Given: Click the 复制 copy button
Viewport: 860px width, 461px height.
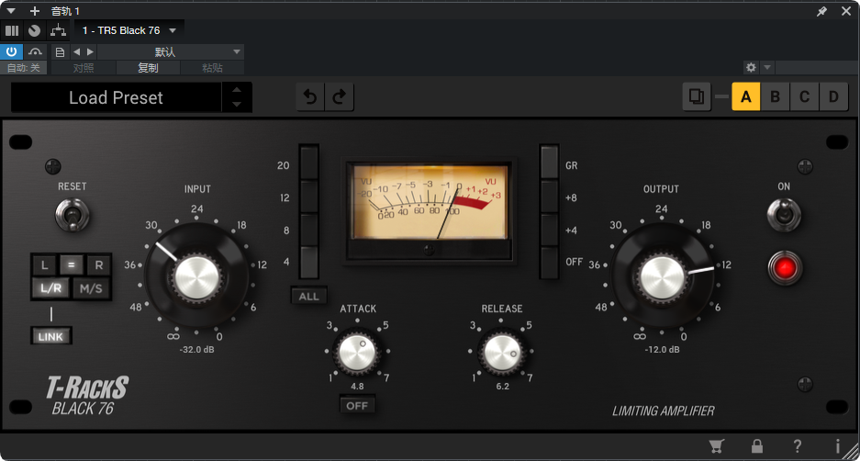Looking at the screenshot, I should tap(148, 68).
